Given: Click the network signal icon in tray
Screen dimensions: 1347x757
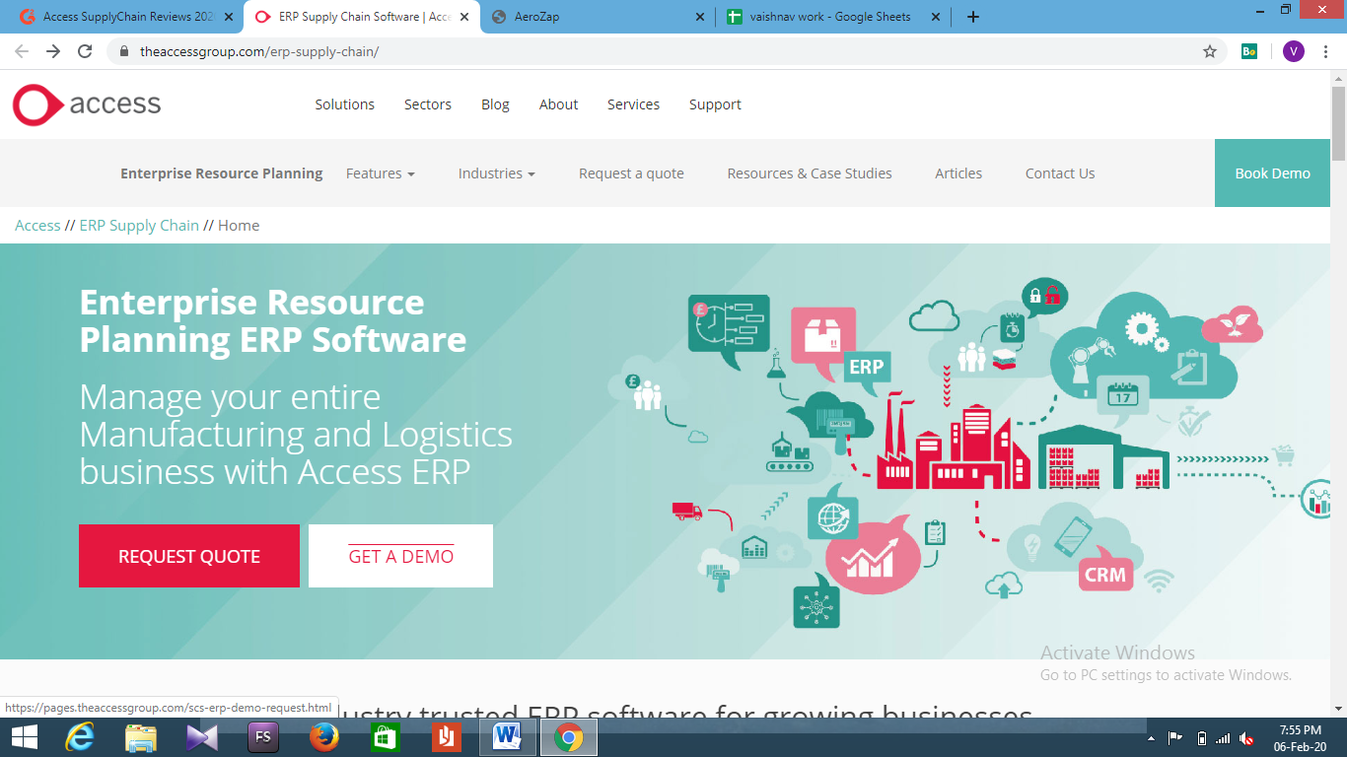Looking at the screenshot, I should point(1223,738).
